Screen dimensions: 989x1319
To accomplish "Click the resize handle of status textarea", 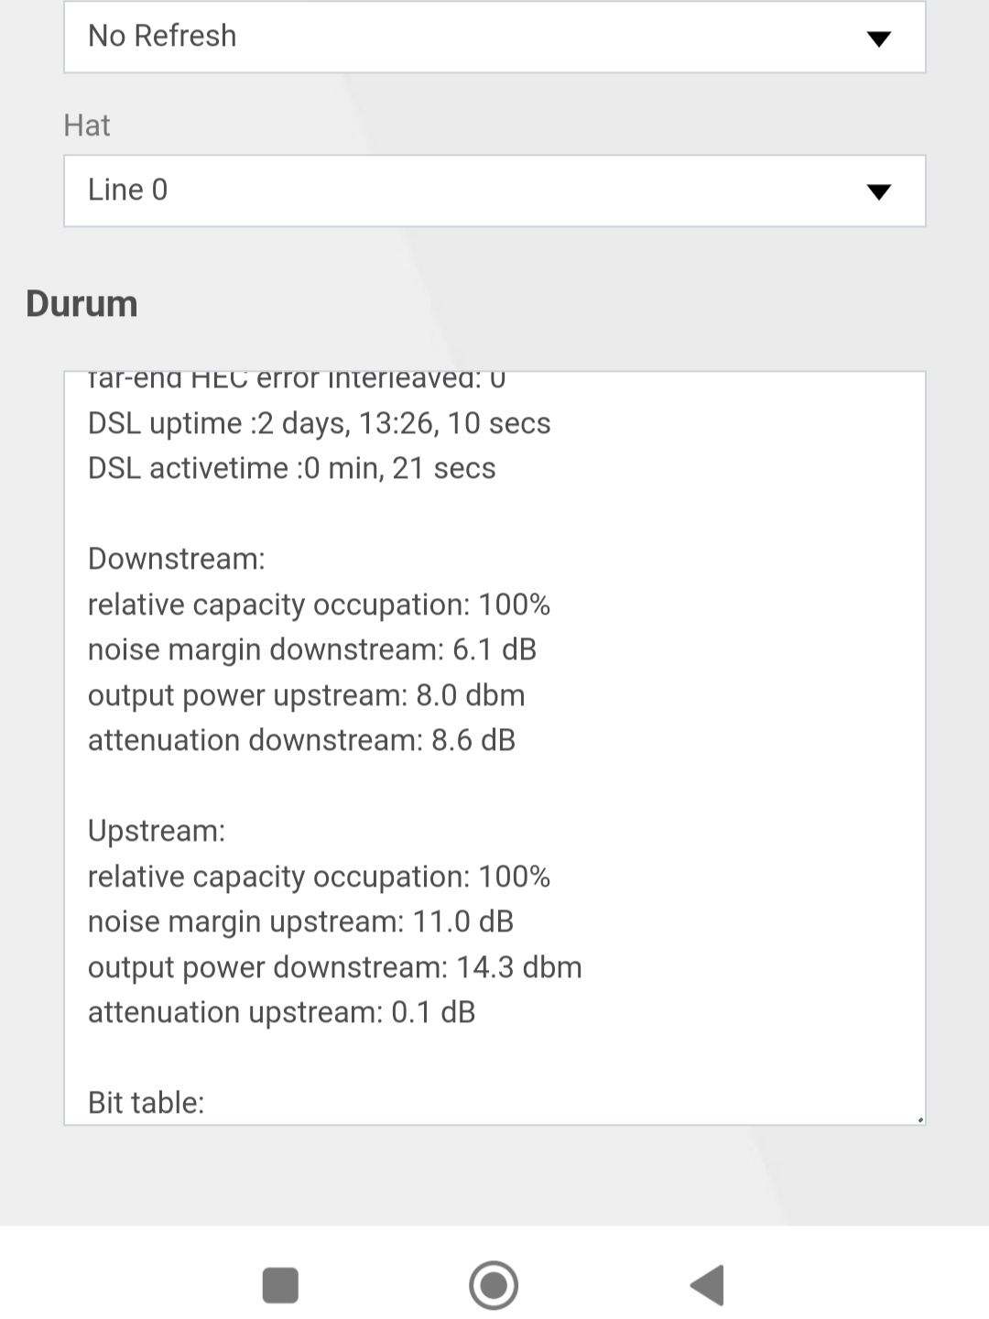I will (919, 1118).
